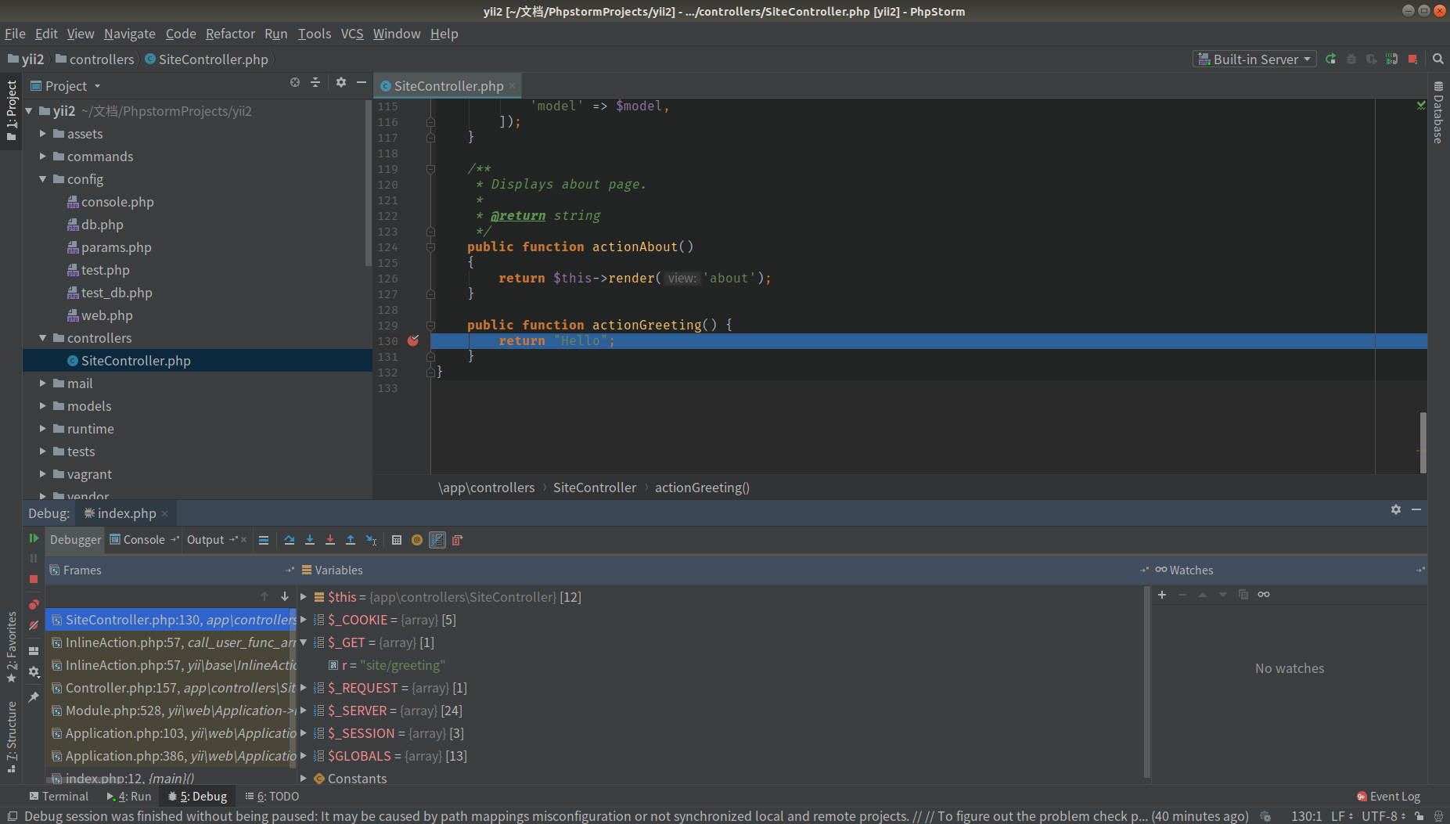Open Search Everywhere magnifier icon
The image size is (1450, 824).
point(1438,59)
